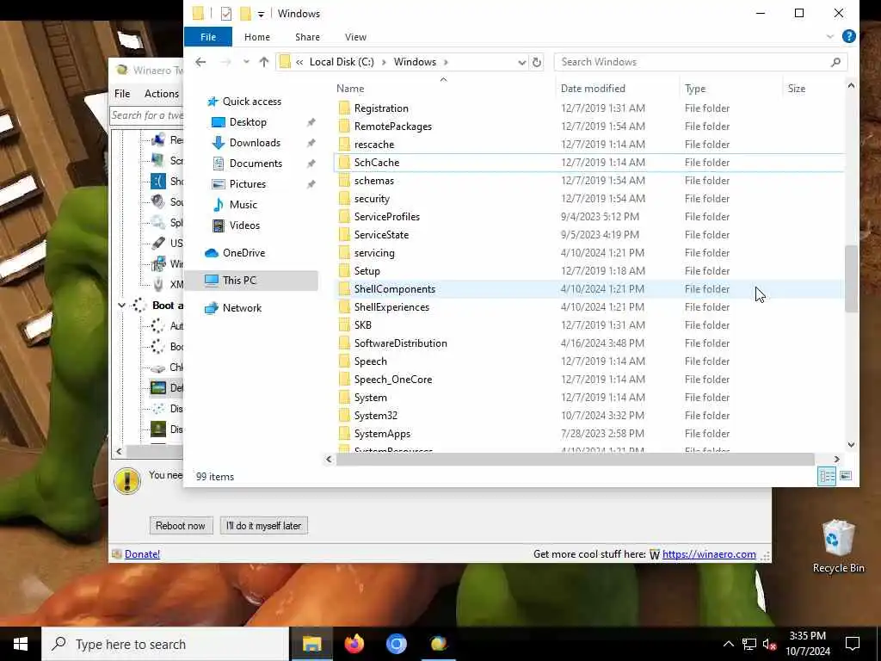Sort by the Type column header
Image resolution: width=881 pixels, height=661 pixels.
click(x=695, y=89)
